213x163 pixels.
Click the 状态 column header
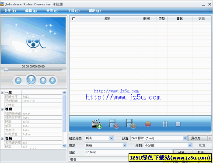point(202,19)
